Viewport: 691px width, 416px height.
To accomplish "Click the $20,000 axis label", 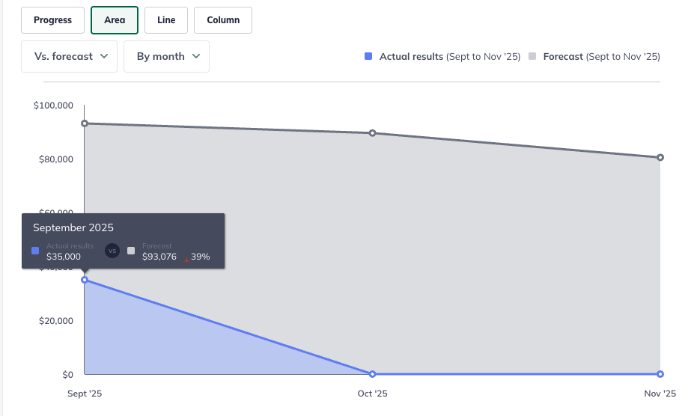I will pos(56,321).
